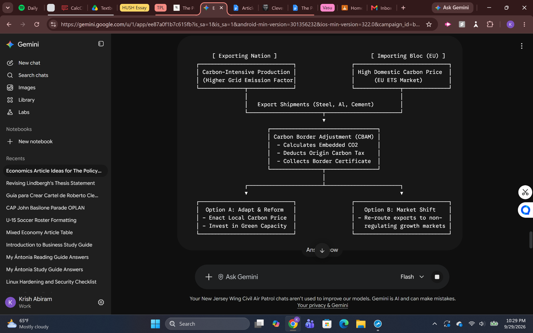The width and height of the screenshot is (533, 333).
Task: Switch to the Daily Spotify tab
Action: [28, 8]
